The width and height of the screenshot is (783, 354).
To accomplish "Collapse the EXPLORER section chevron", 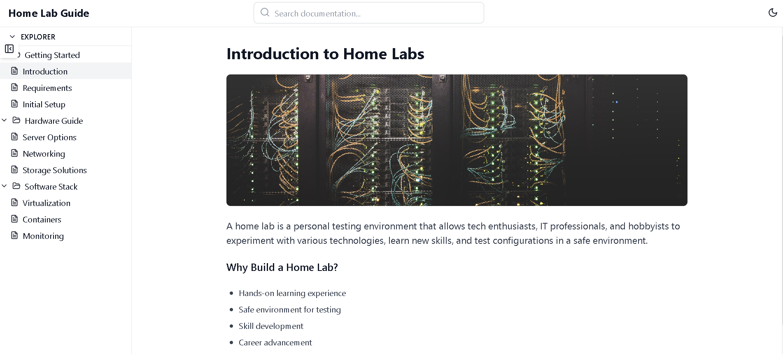I will click(x=12, y=37).
